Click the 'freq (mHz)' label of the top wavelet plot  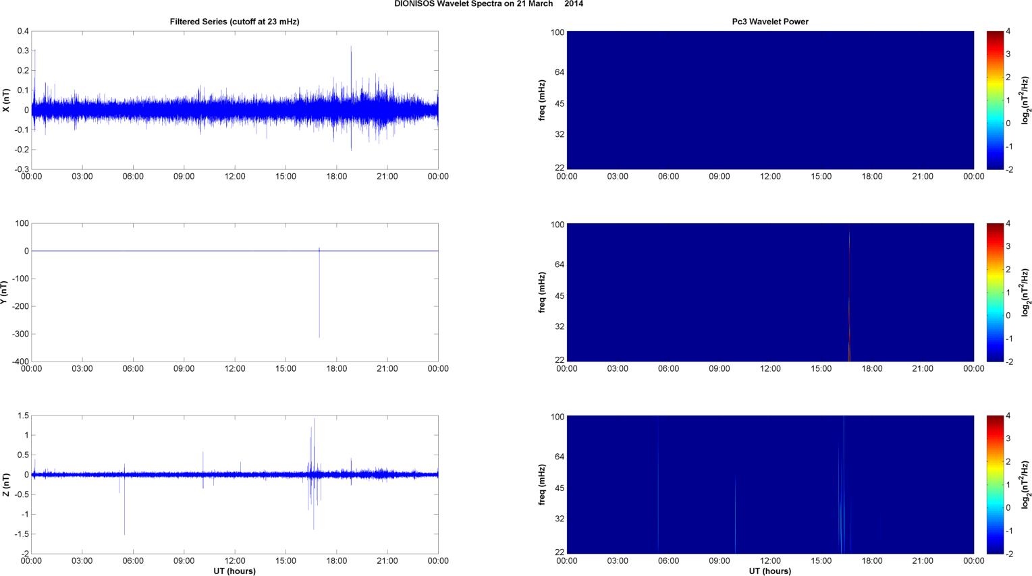pos(542,100)
